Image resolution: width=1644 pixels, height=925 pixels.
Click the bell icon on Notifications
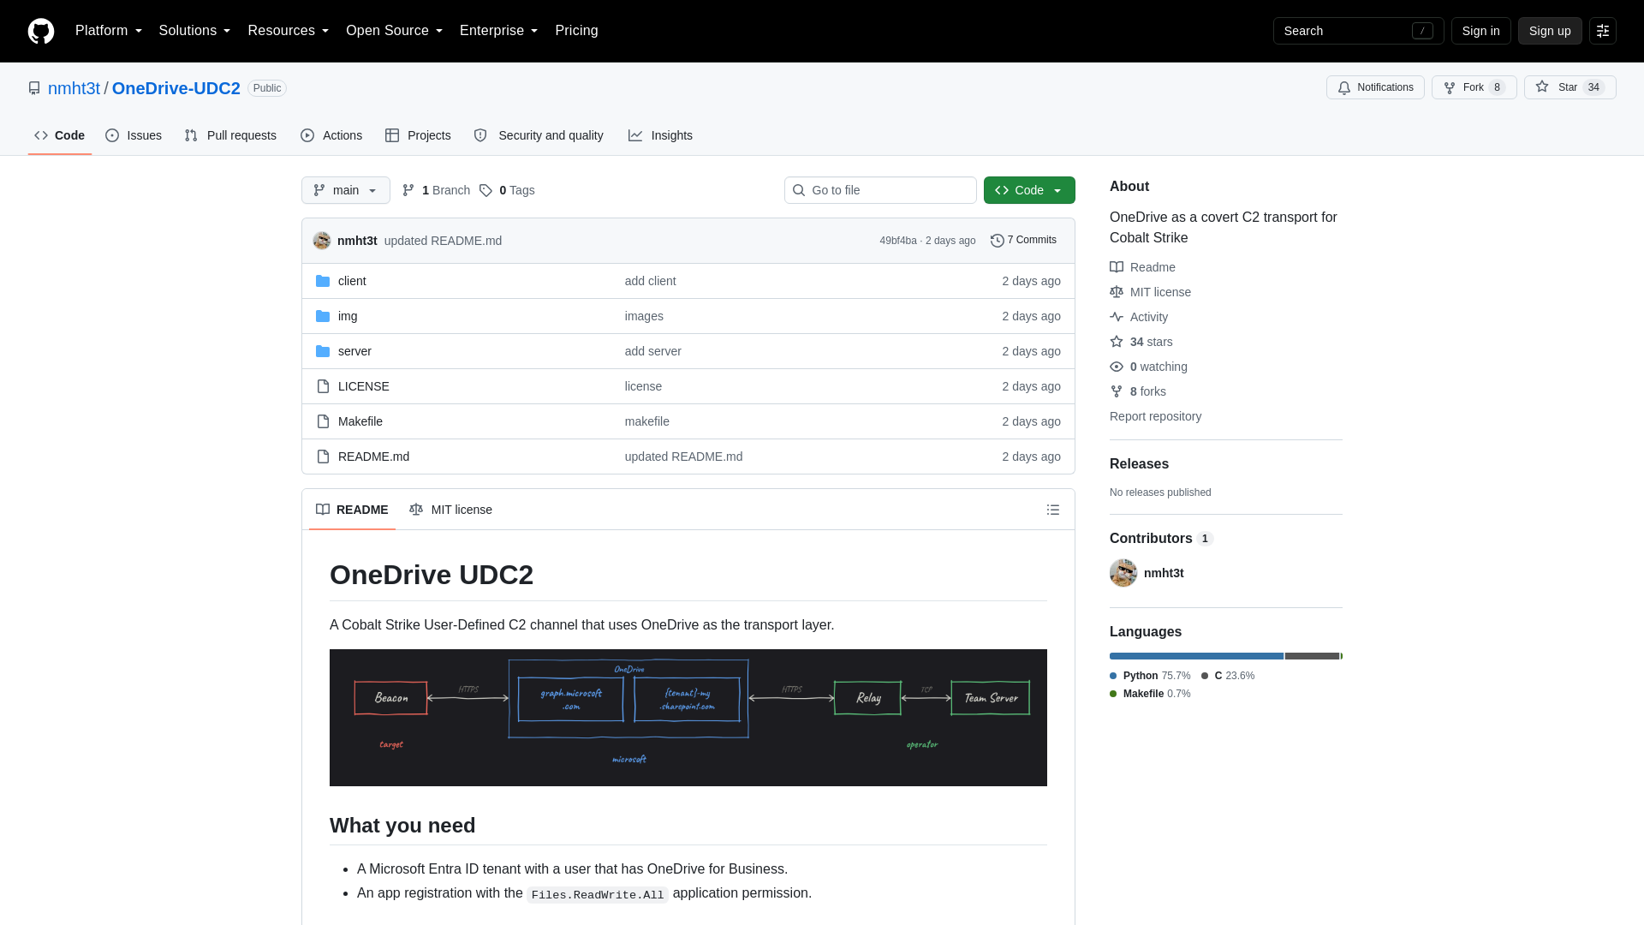pos(1344,87)
